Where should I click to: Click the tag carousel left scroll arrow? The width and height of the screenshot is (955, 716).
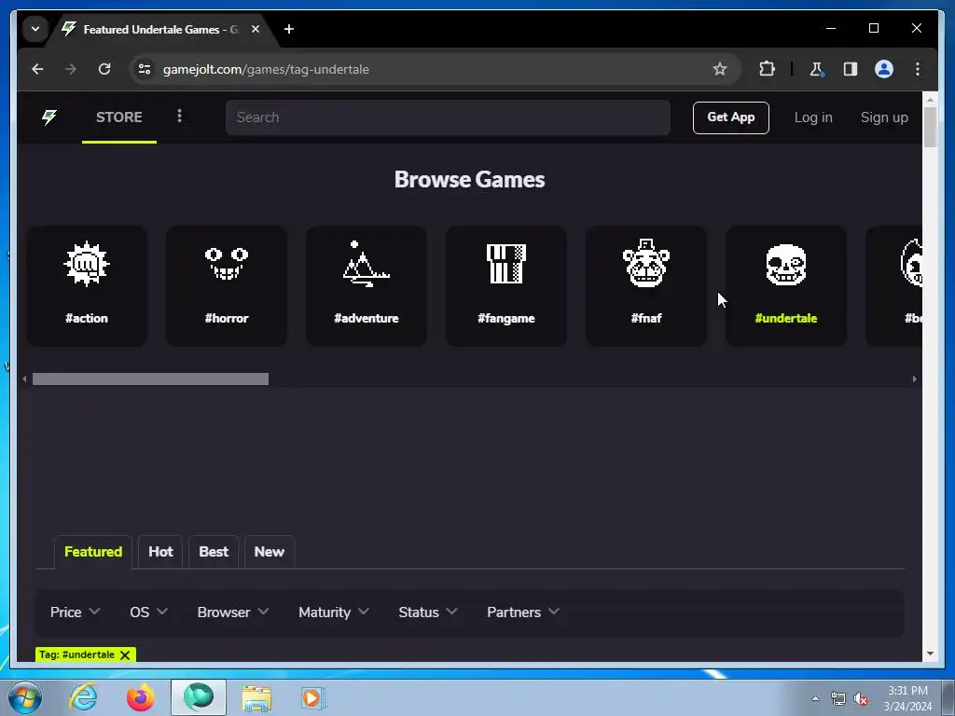pos(24,379)
